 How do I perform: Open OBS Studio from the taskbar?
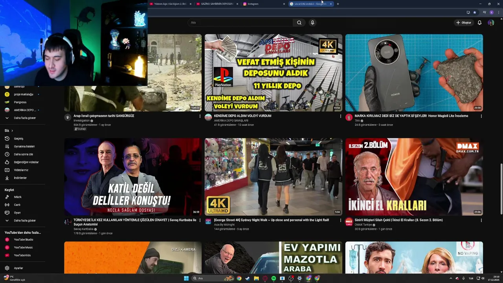coord(291,278)
